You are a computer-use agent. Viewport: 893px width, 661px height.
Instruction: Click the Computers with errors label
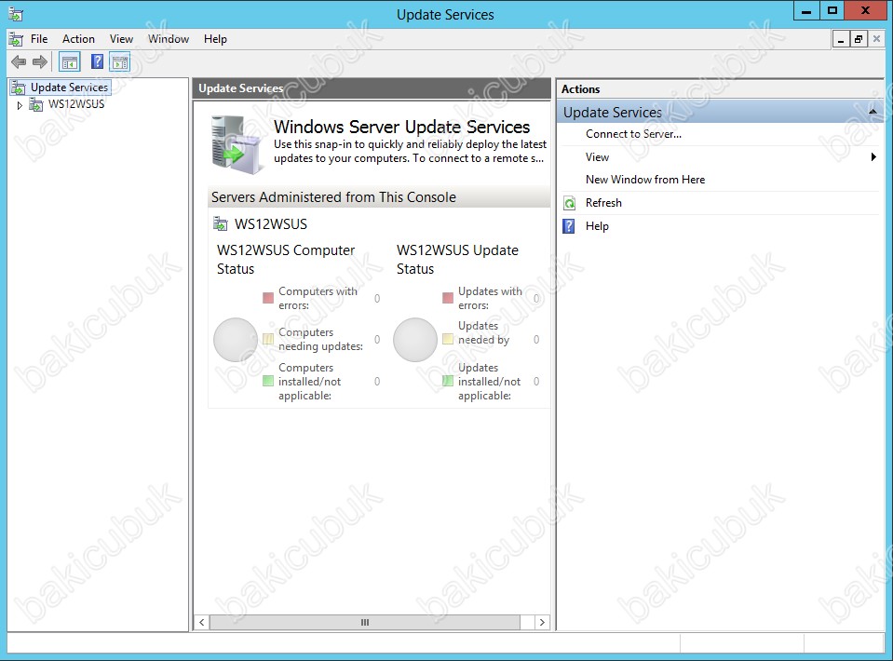click(318, 298)
